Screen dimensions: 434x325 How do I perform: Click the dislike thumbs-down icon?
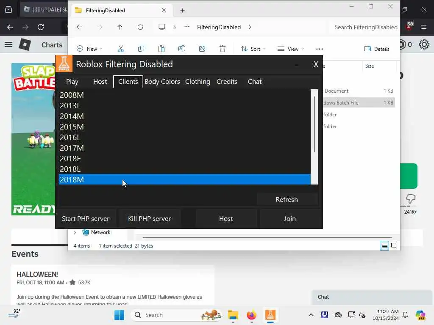(410, 199)
